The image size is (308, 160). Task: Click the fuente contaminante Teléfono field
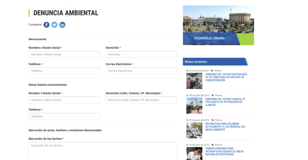tap(64, 117)
